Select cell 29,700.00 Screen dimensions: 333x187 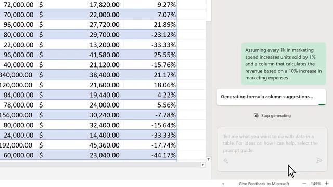tap(80, 35)
